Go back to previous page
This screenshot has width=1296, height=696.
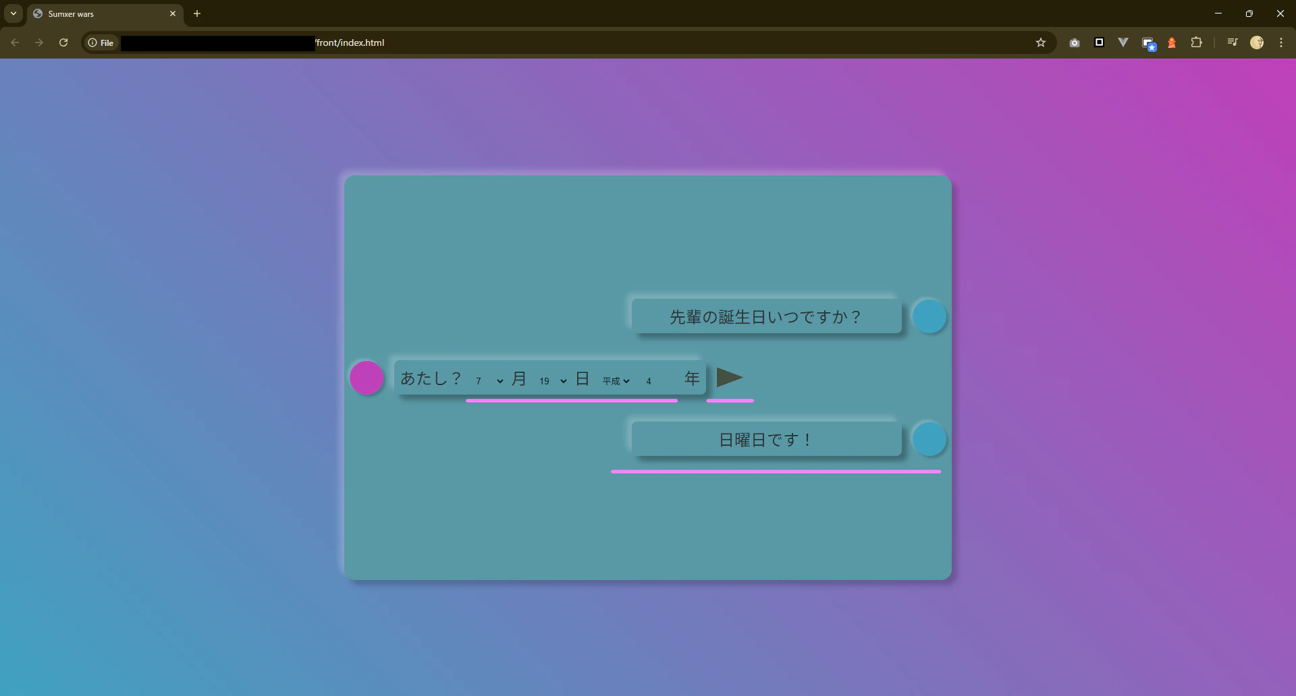15,42
